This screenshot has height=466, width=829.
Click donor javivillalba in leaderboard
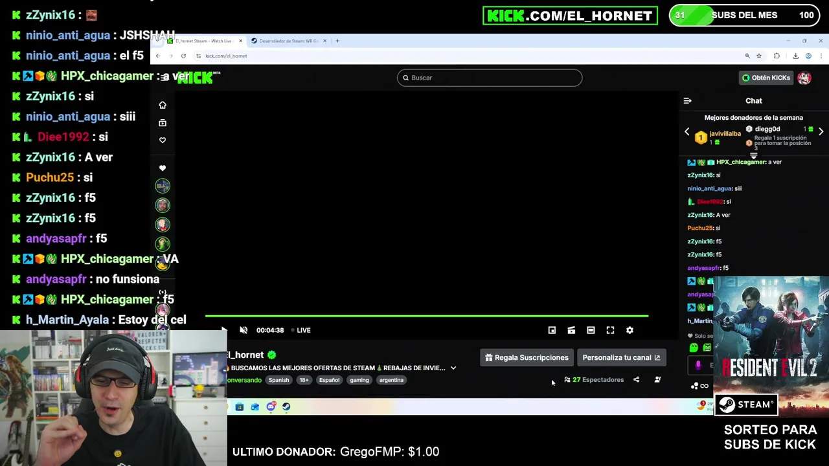tap(725, 134)
